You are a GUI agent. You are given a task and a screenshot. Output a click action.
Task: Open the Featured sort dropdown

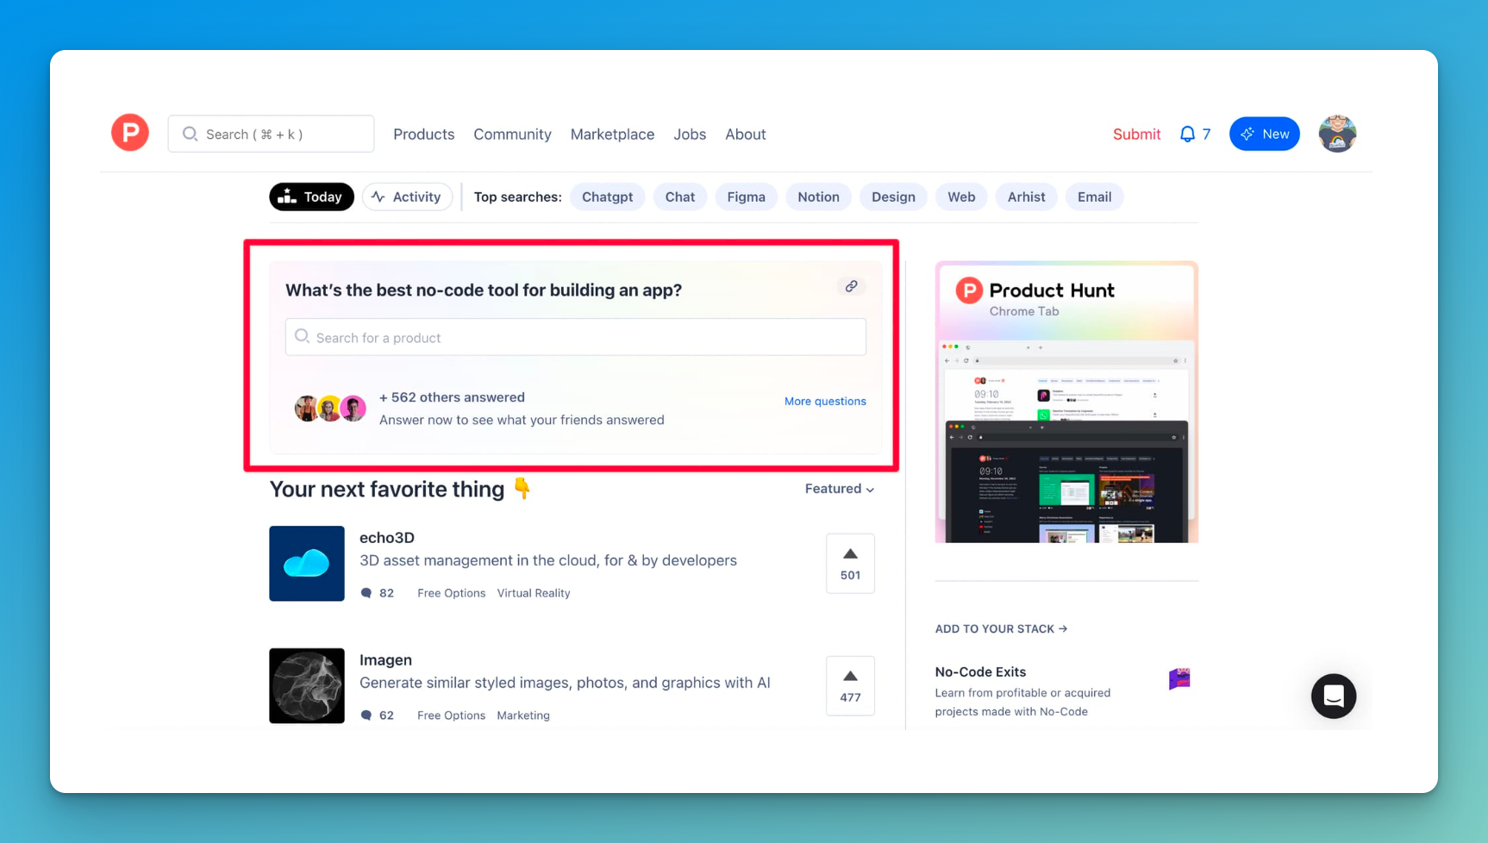(x=840, y=489)
